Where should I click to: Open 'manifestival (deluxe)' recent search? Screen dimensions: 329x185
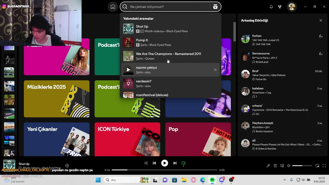click(x=170, y=95)
